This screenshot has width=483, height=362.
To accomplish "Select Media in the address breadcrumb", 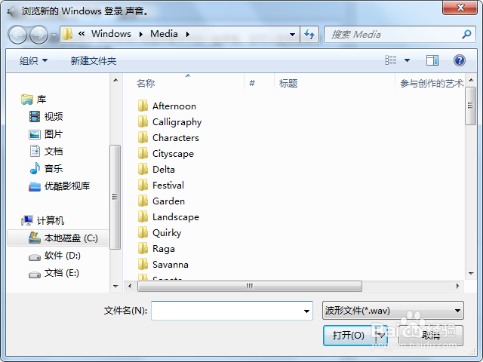I will pos(164,34).
